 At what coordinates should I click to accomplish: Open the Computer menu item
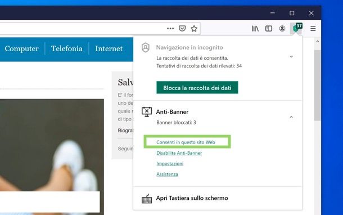(x=22, y=48)
